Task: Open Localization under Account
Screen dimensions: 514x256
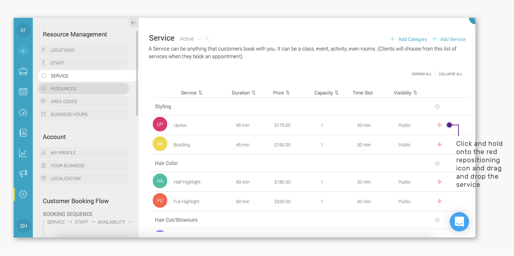Action: coord(84,179)
